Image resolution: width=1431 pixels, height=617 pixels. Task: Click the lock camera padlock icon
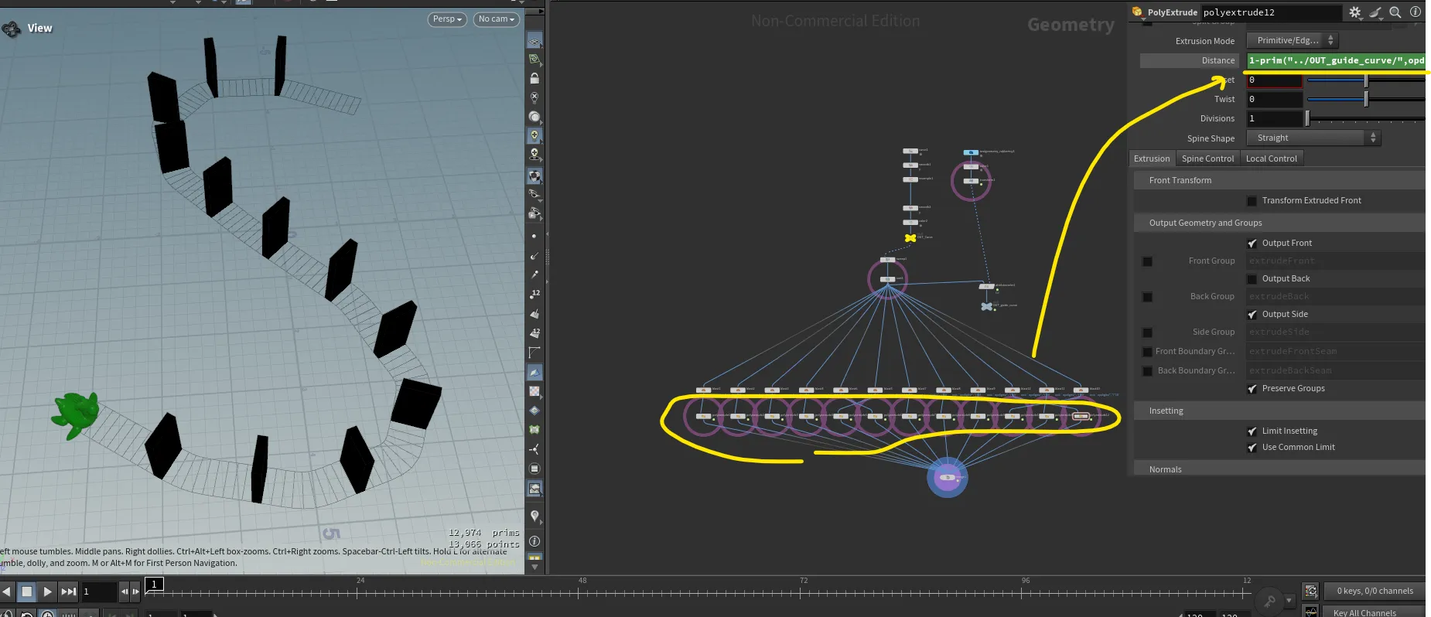534,78
